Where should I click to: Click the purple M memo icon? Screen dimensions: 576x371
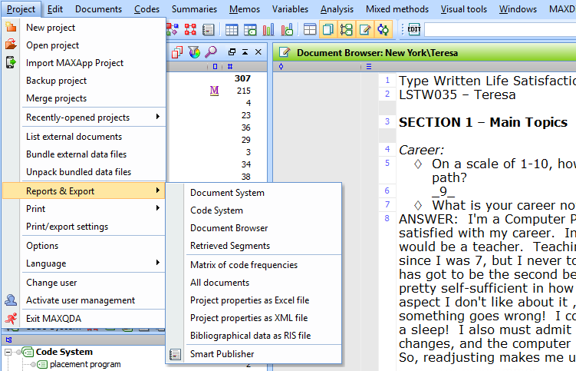[214, 91]
